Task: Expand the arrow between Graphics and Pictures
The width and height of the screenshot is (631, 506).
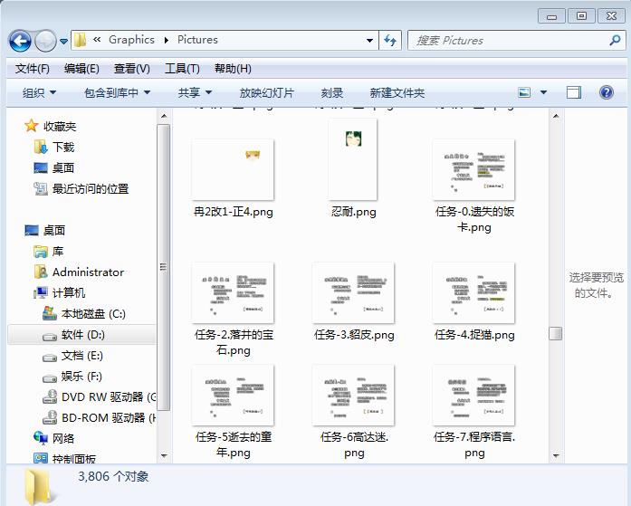Action: pos(167,40)
